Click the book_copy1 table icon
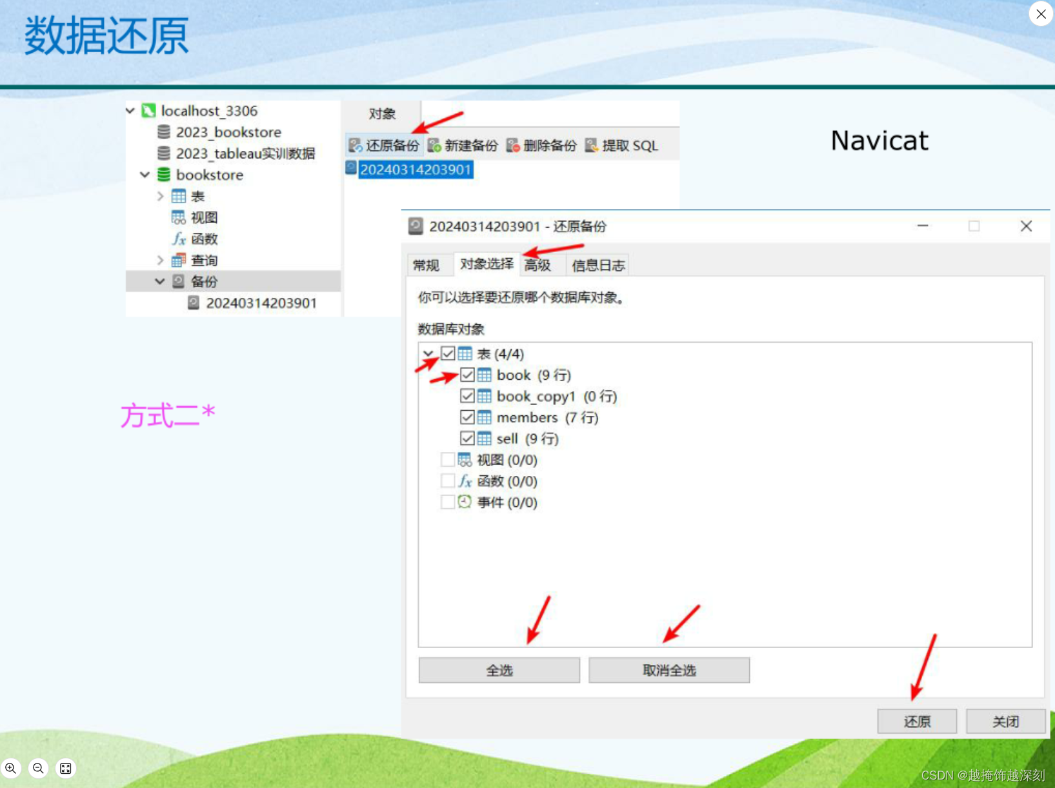1055x788 pixels. (485, 397)
